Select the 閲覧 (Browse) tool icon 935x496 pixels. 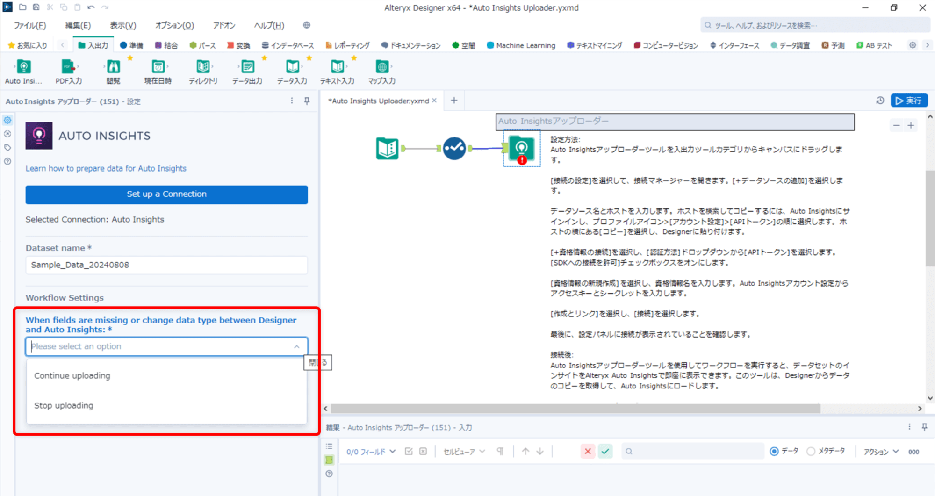(113, 67)
